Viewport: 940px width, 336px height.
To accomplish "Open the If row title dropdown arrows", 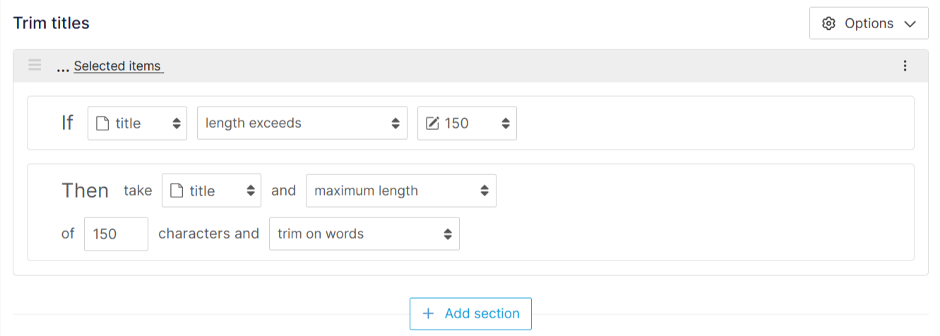I will coord(176,124).
